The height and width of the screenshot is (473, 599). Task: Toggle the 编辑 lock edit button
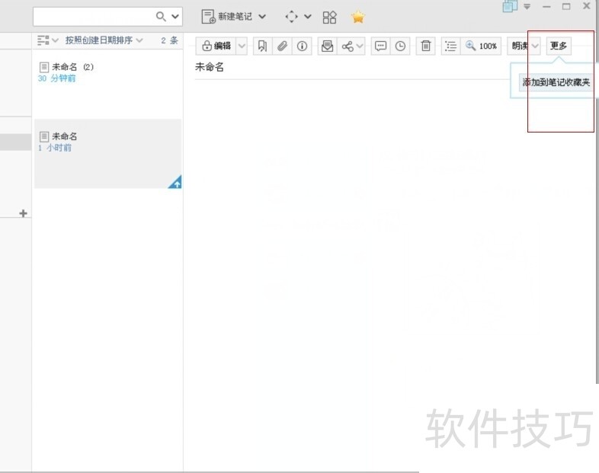coord(216,46)
